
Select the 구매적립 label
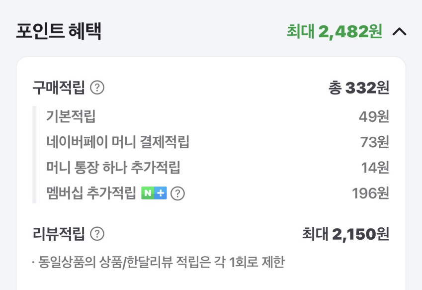tap(59, 89)
